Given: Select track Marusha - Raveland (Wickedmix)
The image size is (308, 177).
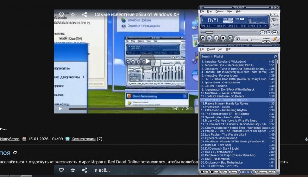Looking at the screenshot, I should tap(237, 62).
